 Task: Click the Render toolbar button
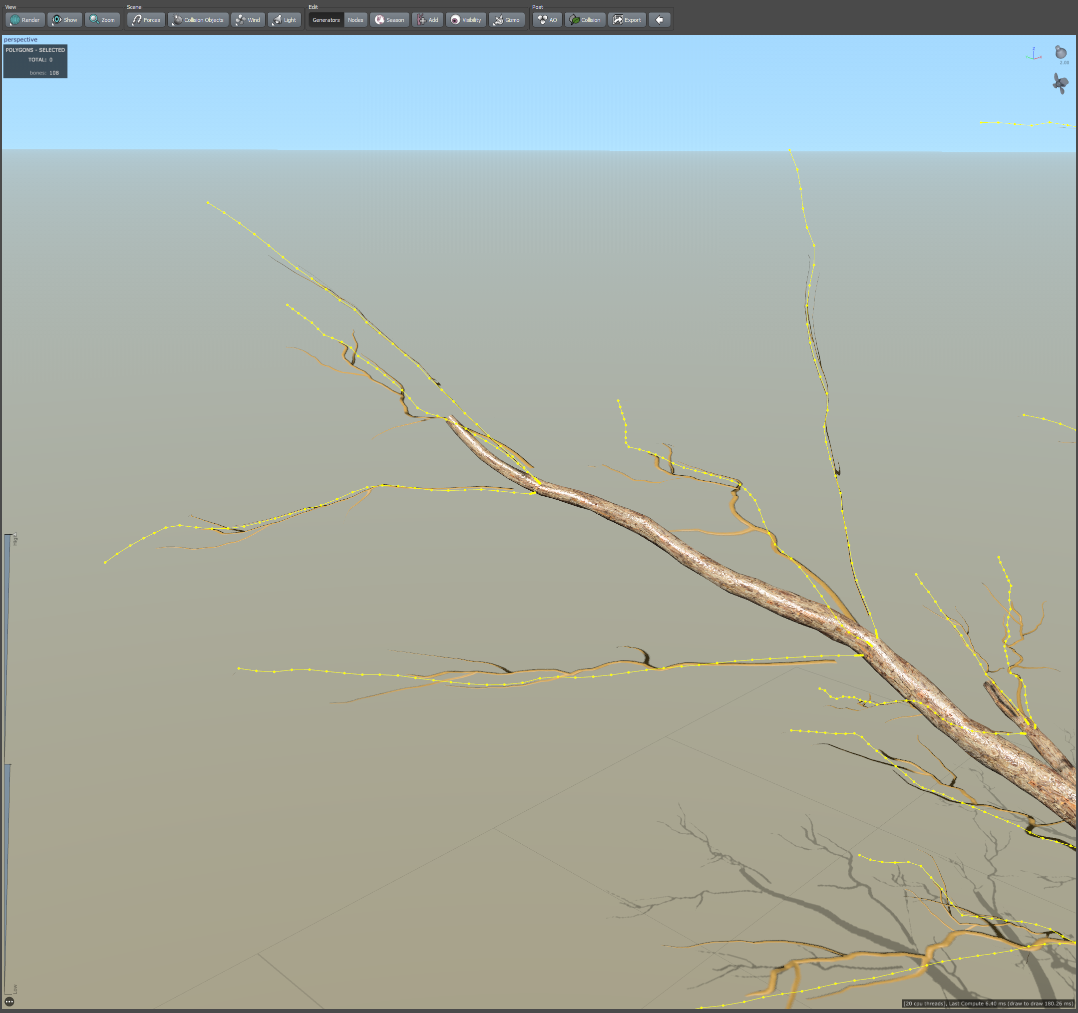(25, 20)
